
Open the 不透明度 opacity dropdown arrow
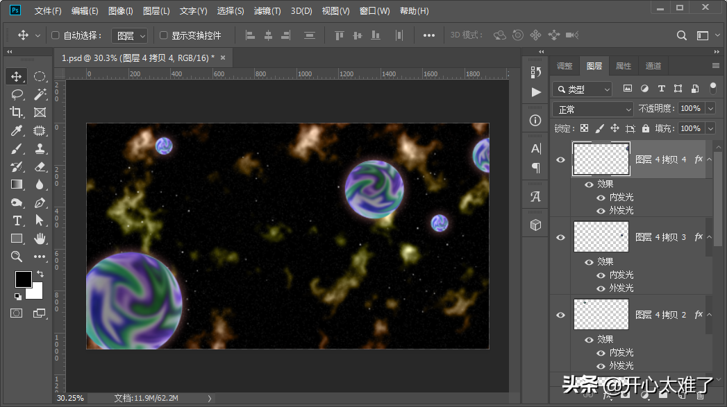click(710, 109)
